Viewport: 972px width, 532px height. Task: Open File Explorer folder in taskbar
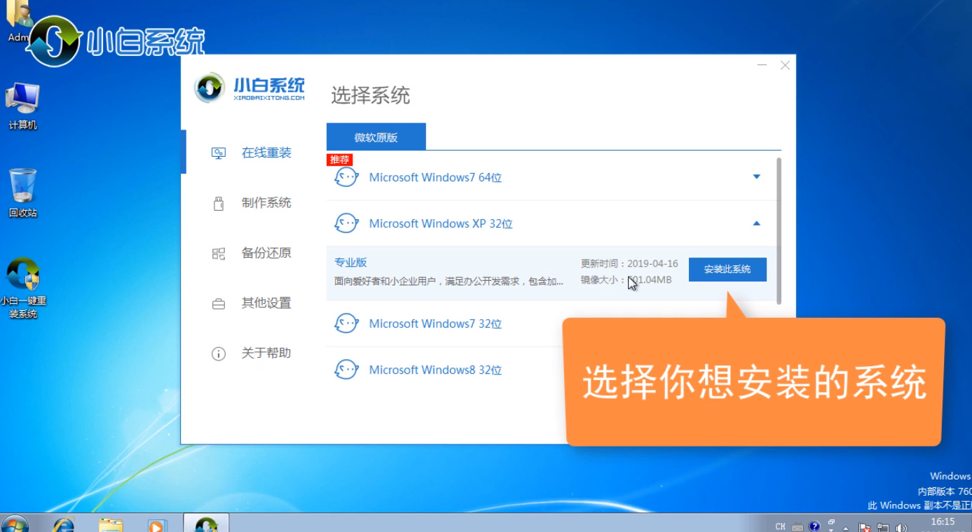[x=111, y=525]
